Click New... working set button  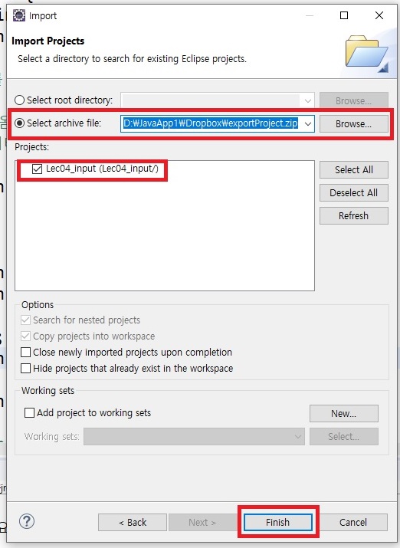pos(344,413)
